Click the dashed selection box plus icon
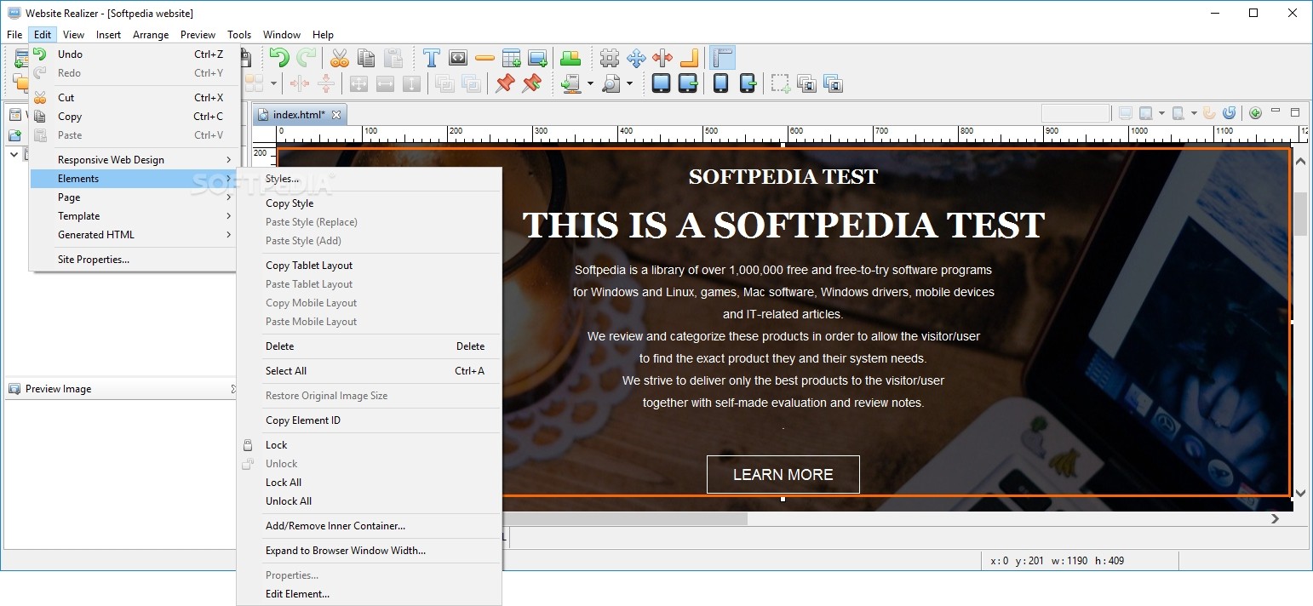This screenshot has width=1313, height=606. (781, 83)
